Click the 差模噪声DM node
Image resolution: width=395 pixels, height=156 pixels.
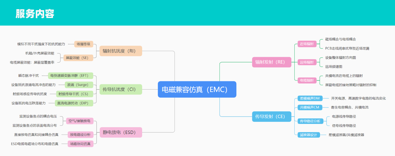click(x=310, y=98)
